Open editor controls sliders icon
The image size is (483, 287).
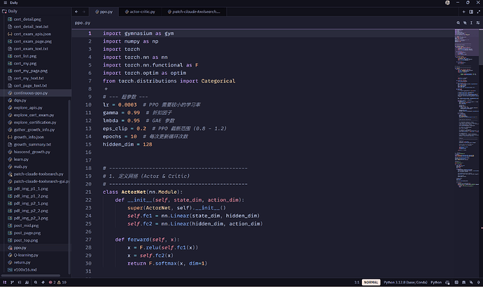pos(478,23)
